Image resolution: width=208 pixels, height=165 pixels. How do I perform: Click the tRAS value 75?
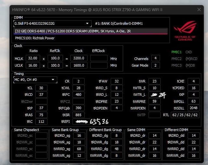click(x=41, y=115)
